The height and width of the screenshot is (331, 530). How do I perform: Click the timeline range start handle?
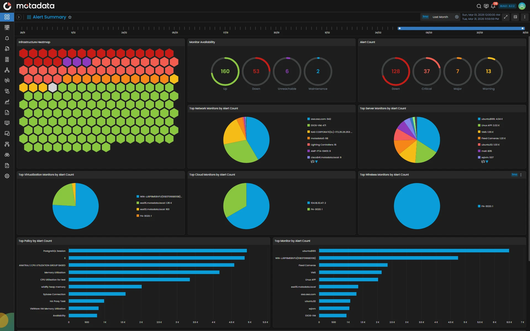click(399, 28)
